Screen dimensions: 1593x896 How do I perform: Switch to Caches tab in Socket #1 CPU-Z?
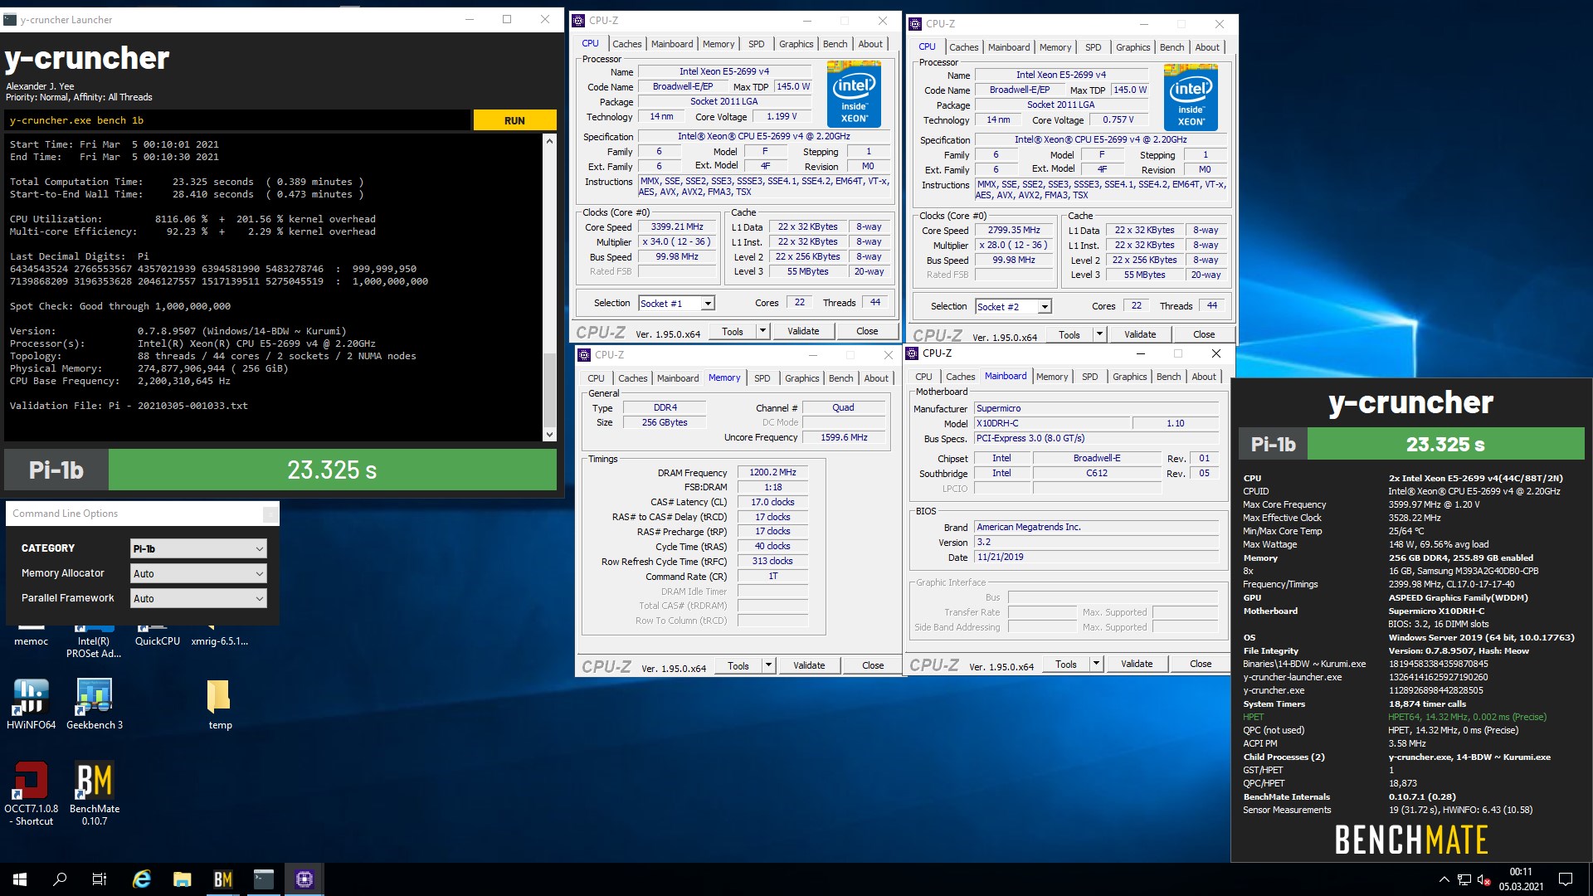pos(626,44)
